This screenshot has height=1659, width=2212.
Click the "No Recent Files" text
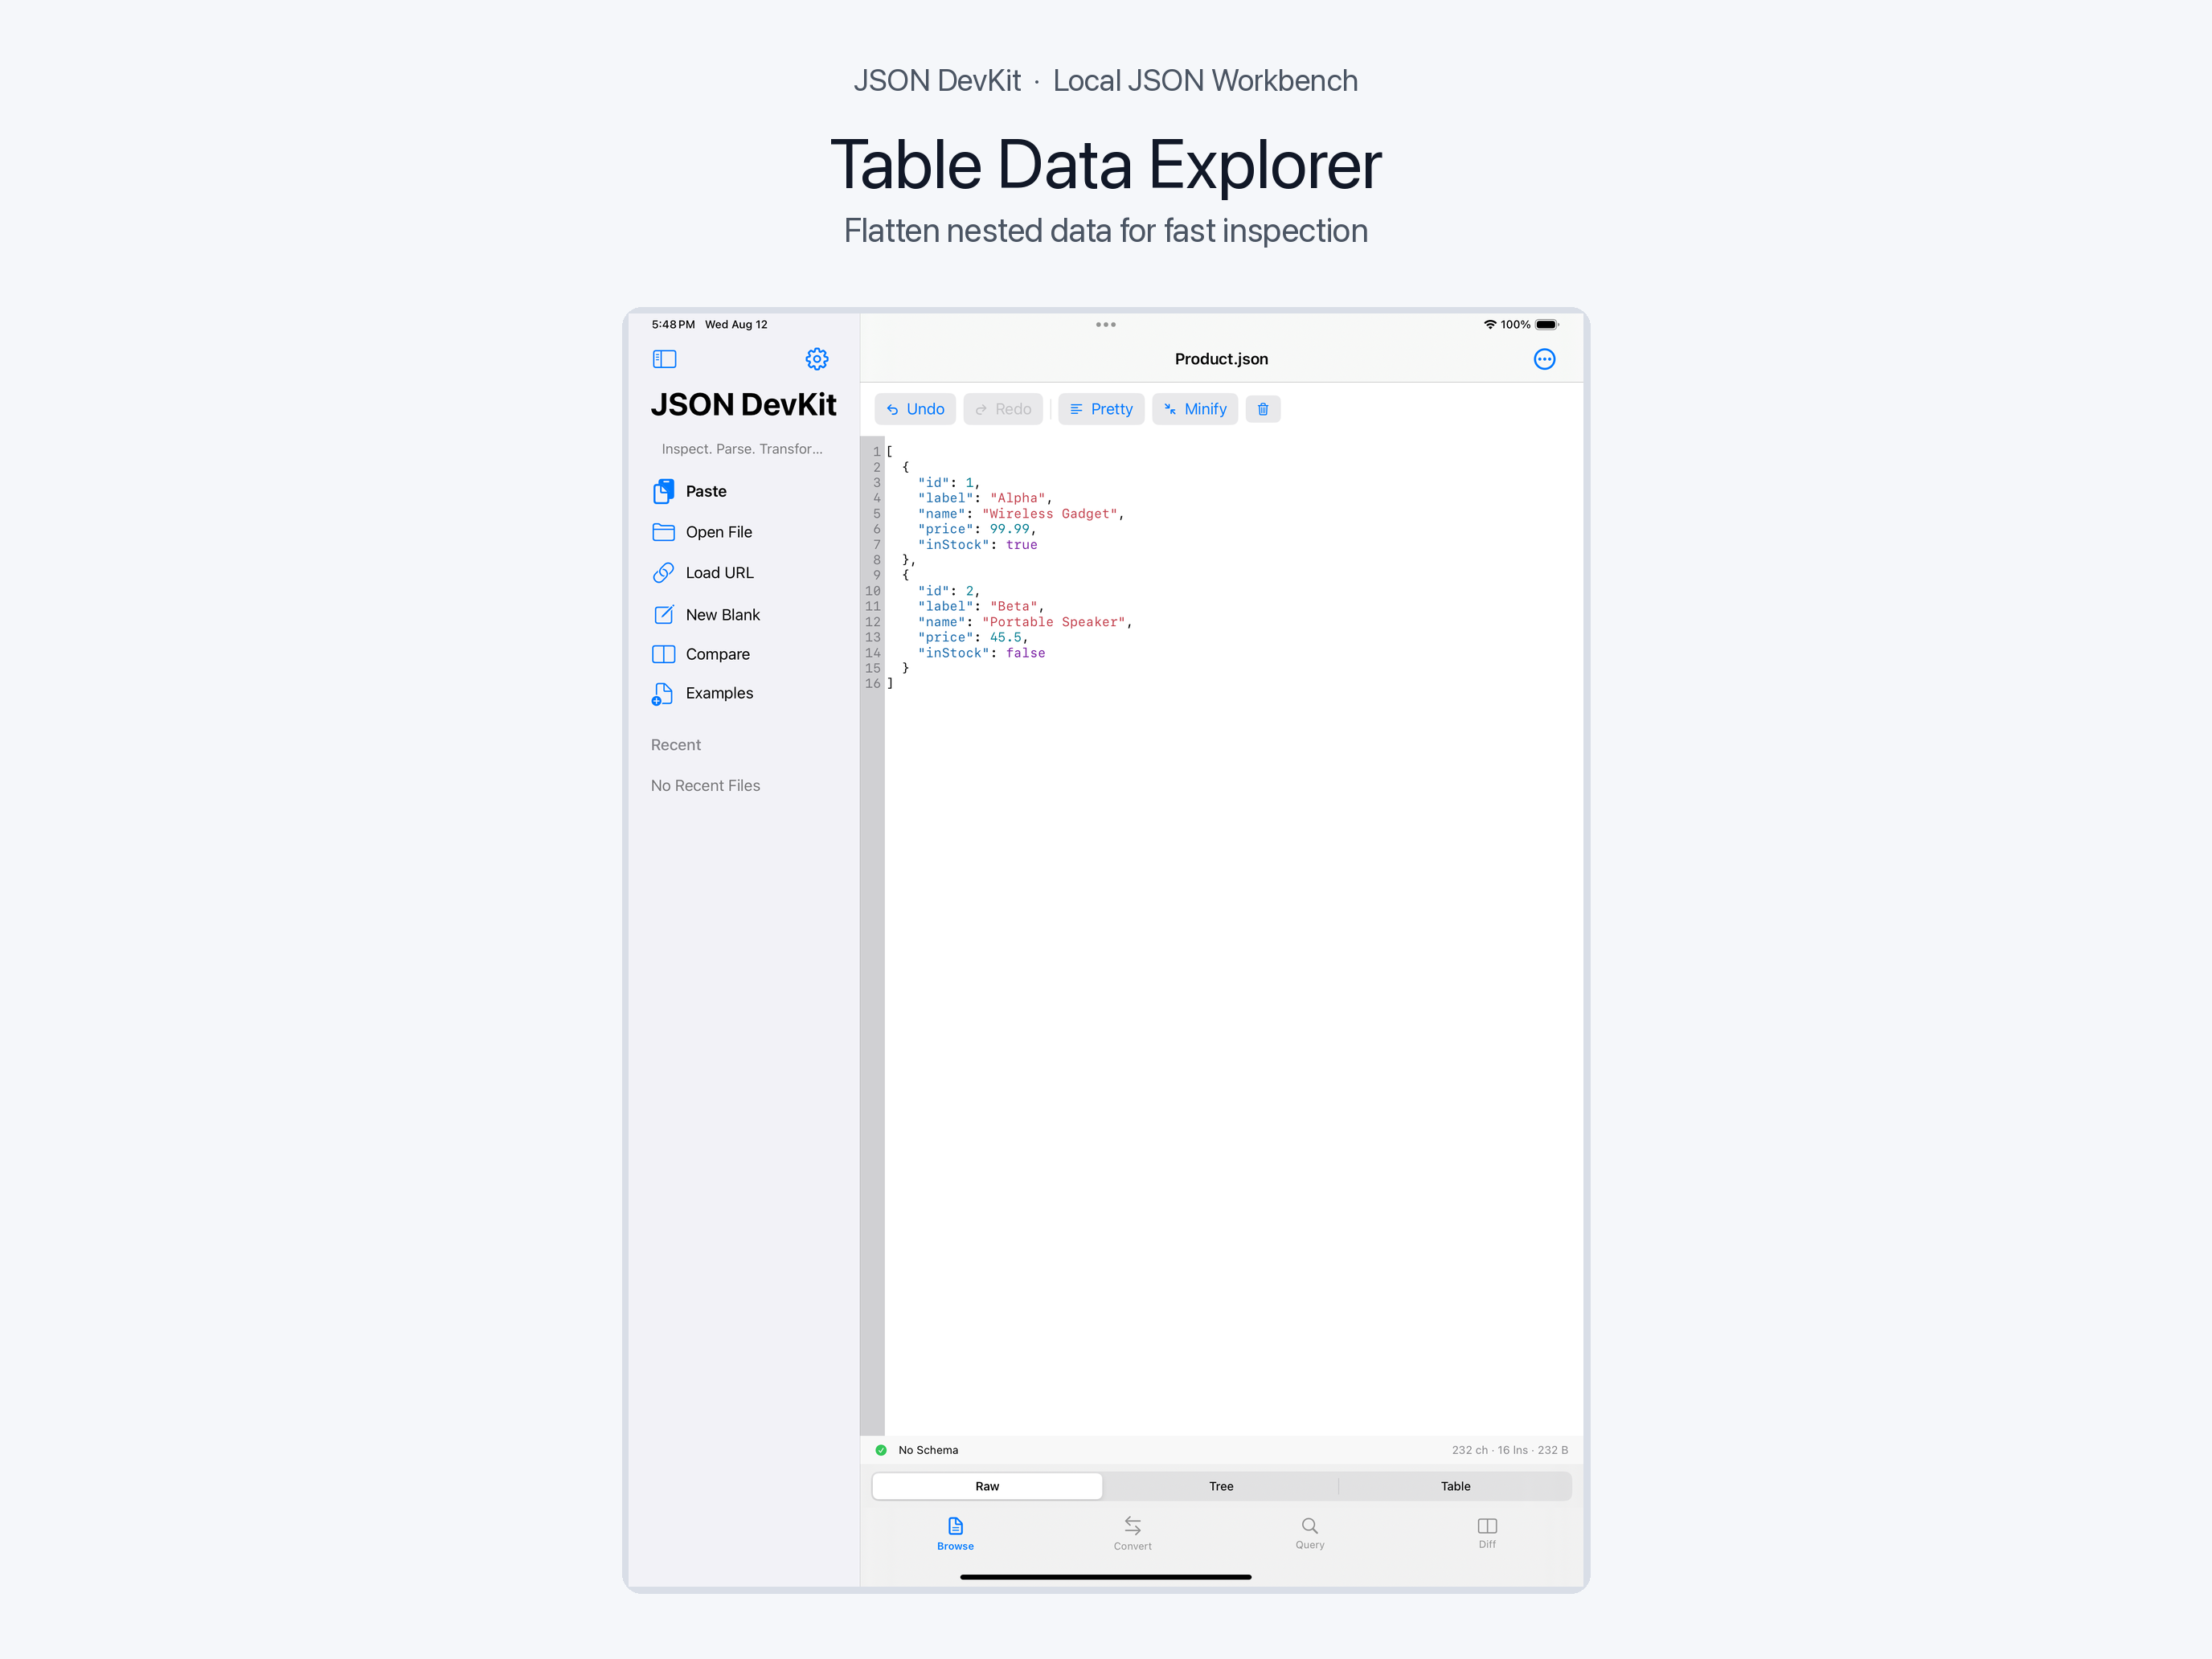[705, 786]
